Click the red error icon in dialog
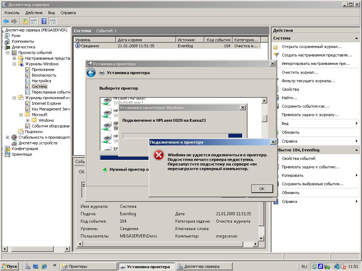The image size is (362, 271). [x=159, y=155]
